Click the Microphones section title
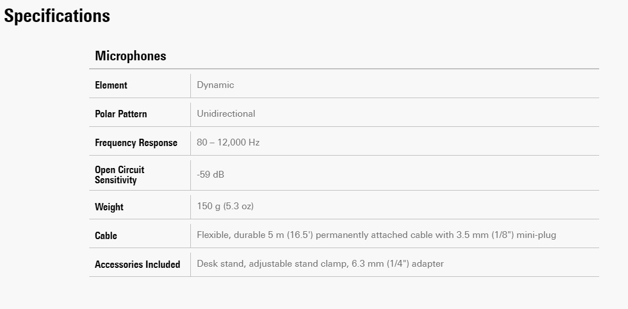 [130, 56]
